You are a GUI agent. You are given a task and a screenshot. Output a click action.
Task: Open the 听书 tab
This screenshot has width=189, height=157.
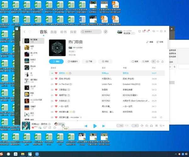(63, 32)
